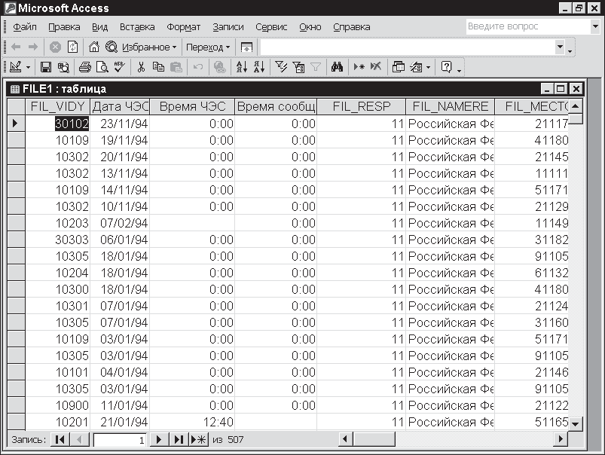The image size is (605, 455).
Task: Click the record number input field
Action: pos(119,439)
